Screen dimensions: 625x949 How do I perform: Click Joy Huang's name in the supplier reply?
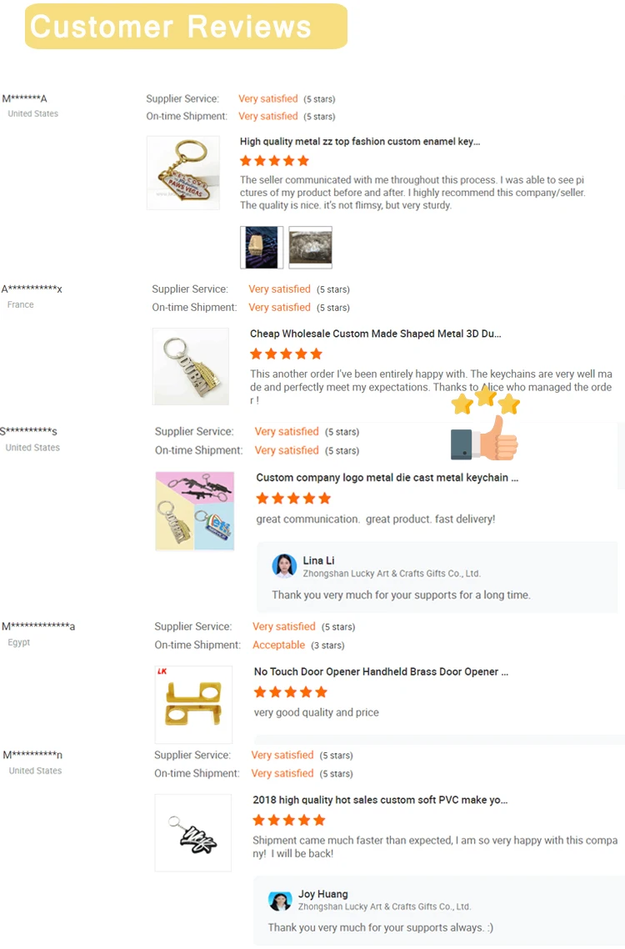pos(323,894)
